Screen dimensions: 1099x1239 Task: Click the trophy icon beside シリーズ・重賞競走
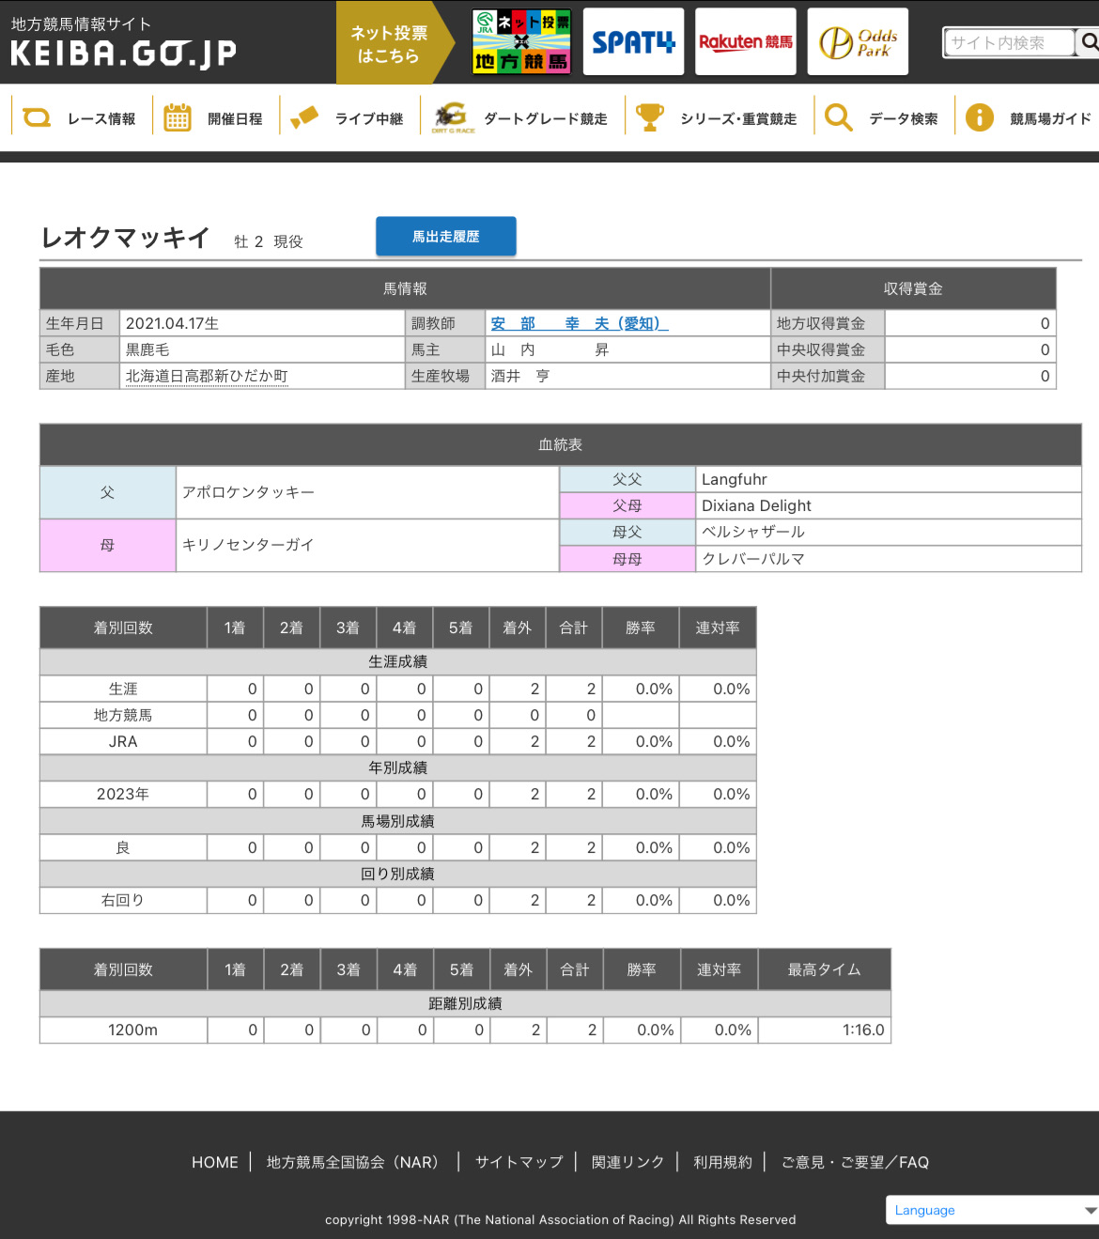649,118
